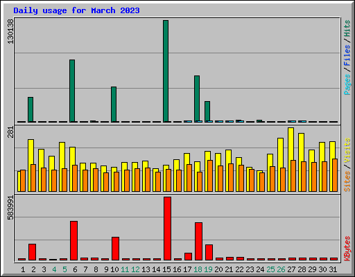Image resolution: width=355 pixels, height=277 pixels.
Task: Select the green hits bar for day 2
Action: click(31, 109)
